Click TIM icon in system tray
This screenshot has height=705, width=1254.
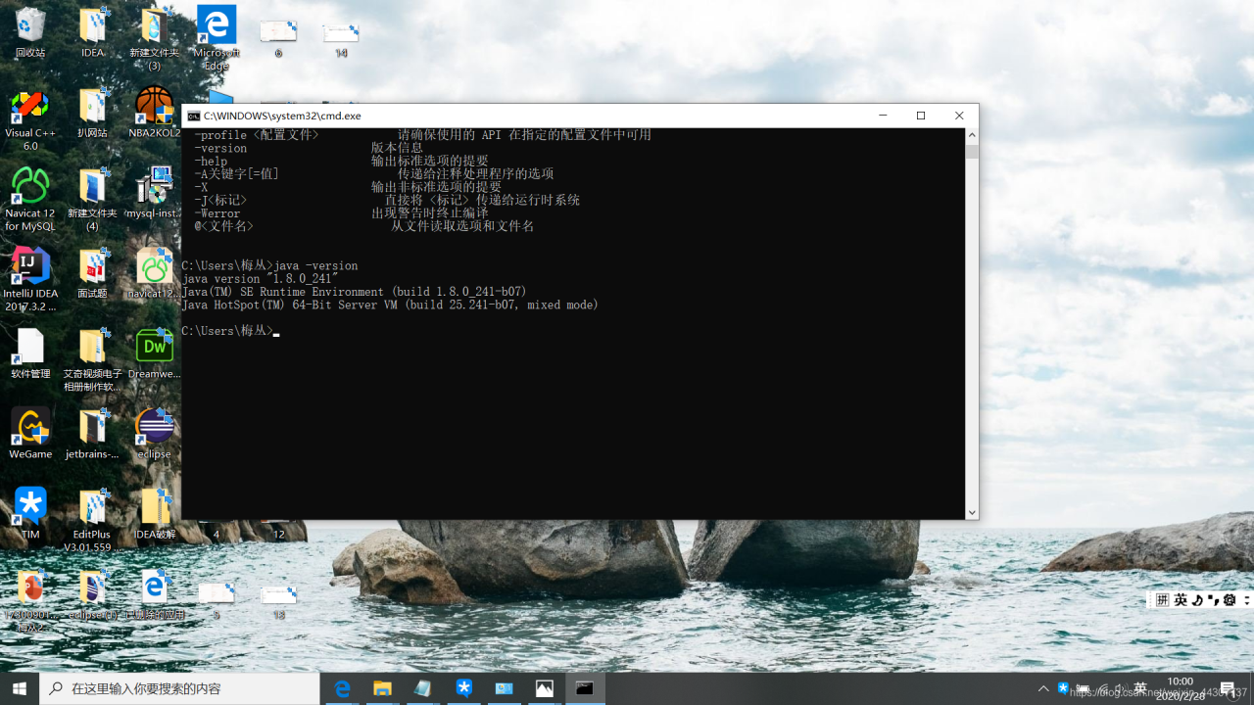(1063, 688)
